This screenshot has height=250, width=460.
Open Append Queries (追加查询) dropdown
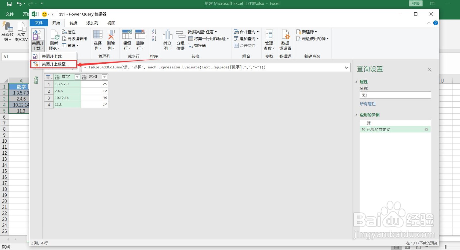[246, 38]
